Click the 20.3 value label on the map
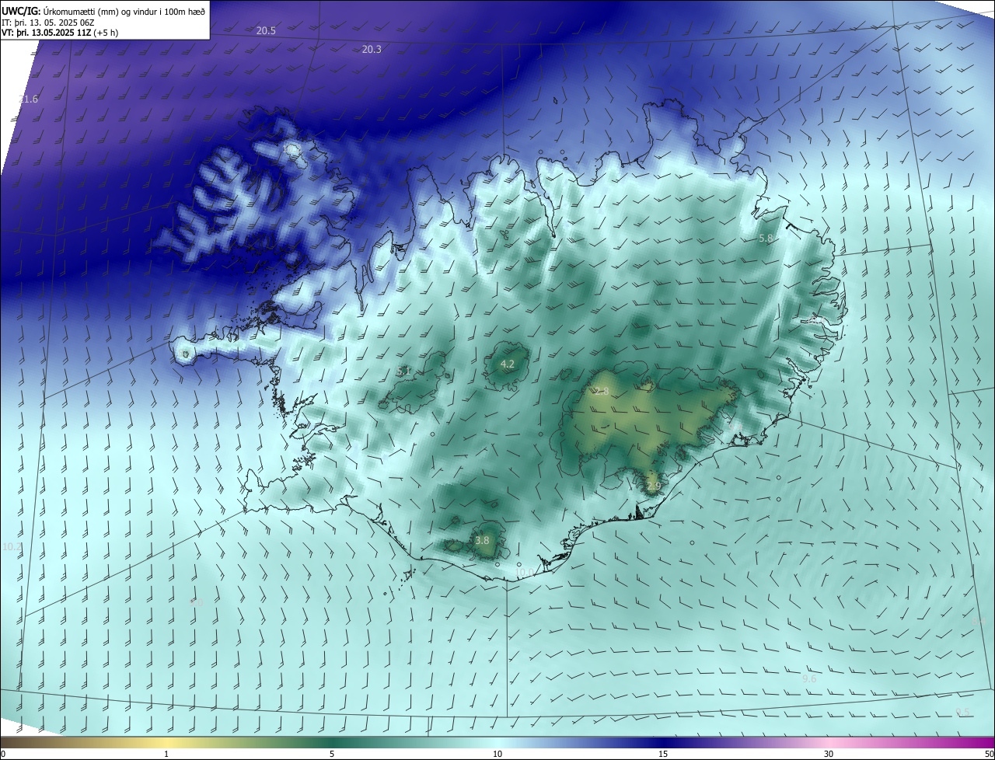The width and height of the screenshot is (995, 760). (372, 50)
